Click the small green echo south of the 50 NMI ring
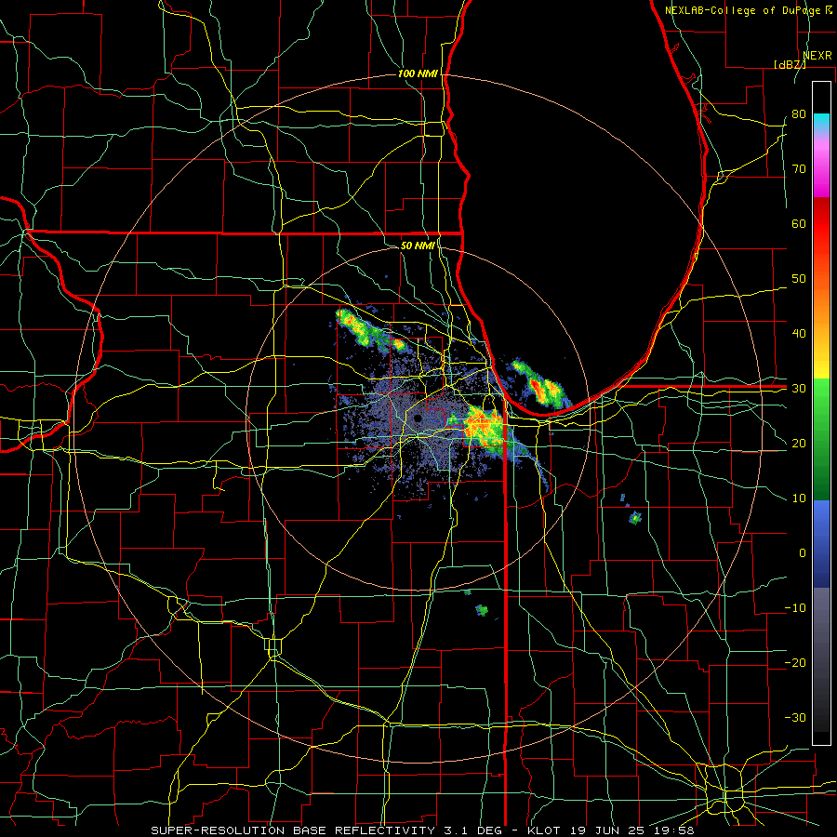 pos(482,609)
